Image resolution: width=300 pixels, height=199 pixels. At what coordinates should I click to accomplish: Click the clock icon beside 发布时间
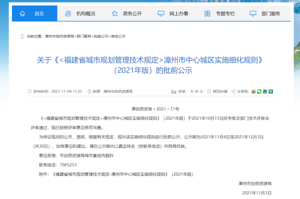pos(30,92)
